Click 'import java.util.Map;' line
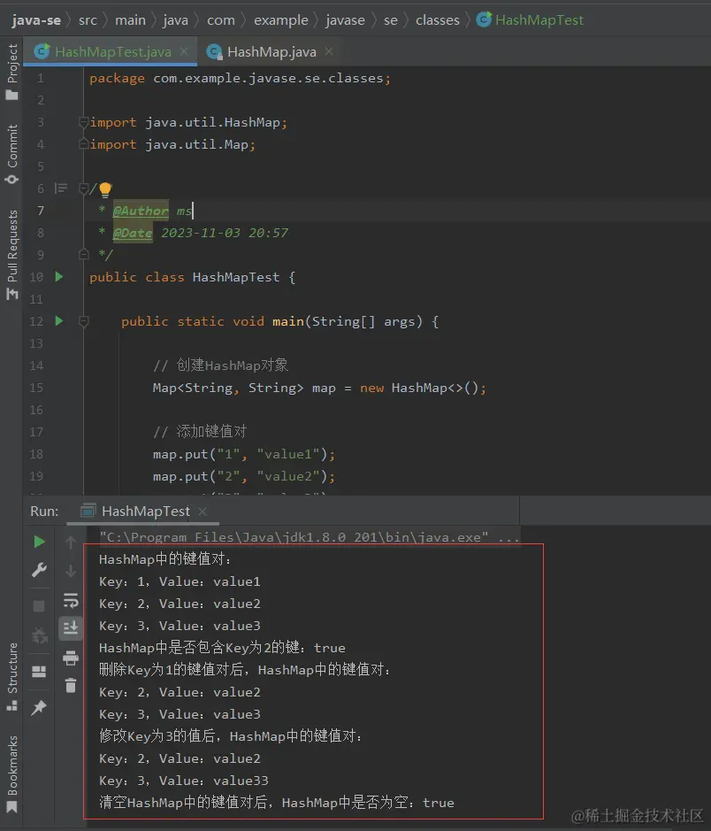Image resolution: width=711 pixels, height=831 pixels. click(x=172, y=144)
